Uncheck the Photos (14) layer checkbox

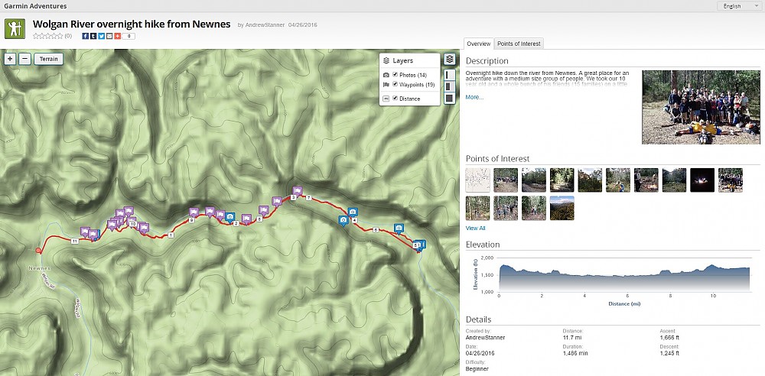[396, 75]
